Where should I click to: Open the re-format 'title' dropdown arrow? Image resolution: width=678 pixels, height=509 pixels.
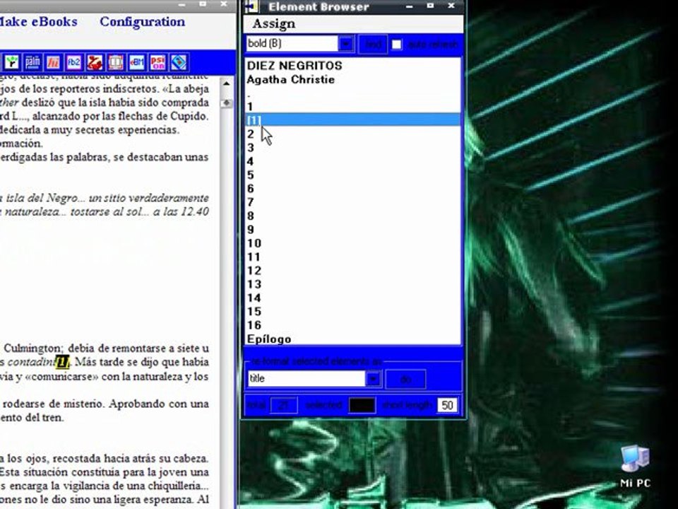[x=373, y=379]
